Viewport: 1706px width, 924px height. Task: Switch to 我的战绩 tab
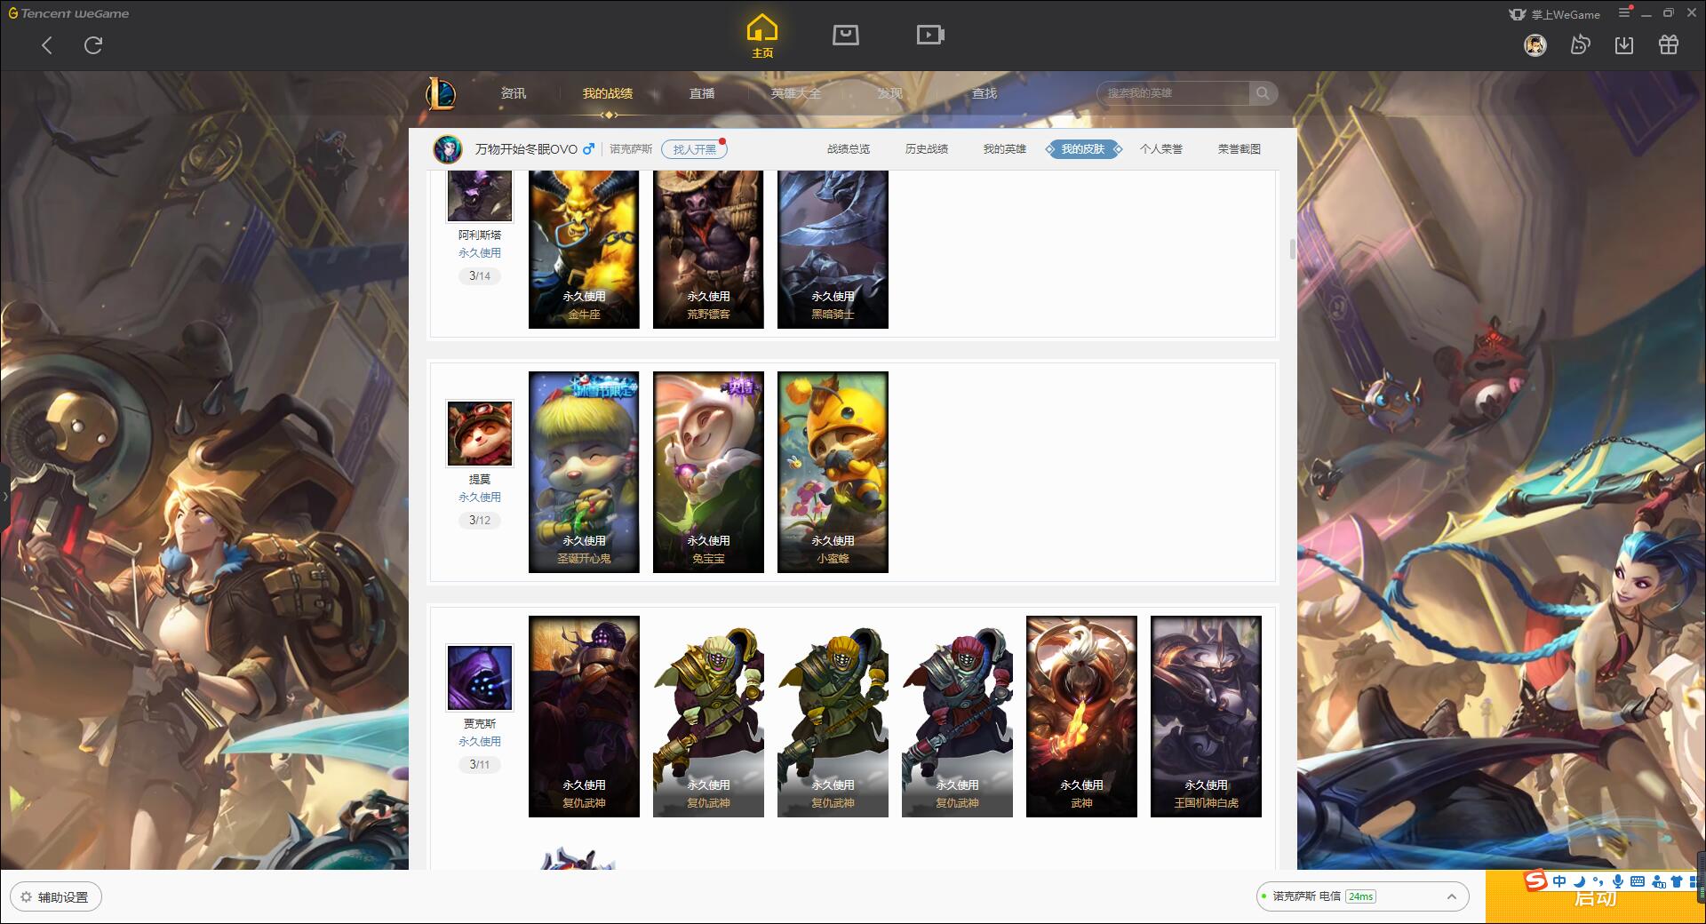click(608, 93)
